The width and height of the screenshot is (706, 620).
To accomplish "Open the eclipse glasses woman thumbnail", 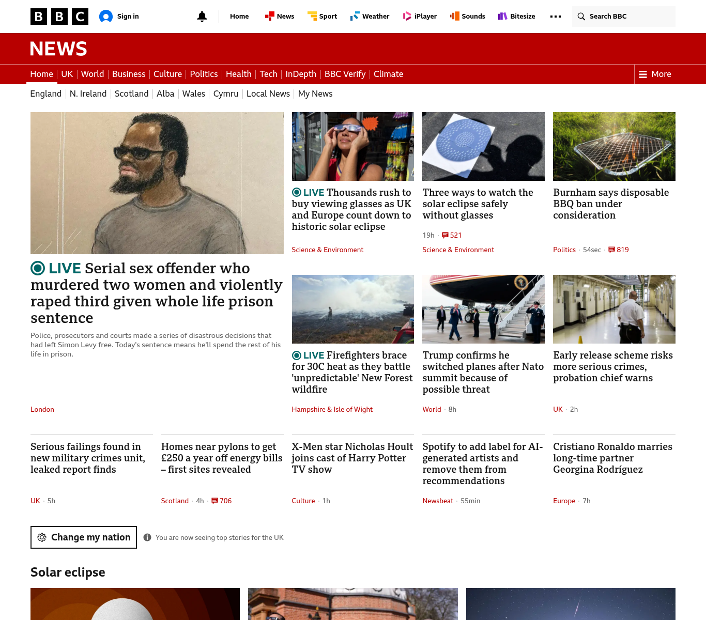I will 353,146.
